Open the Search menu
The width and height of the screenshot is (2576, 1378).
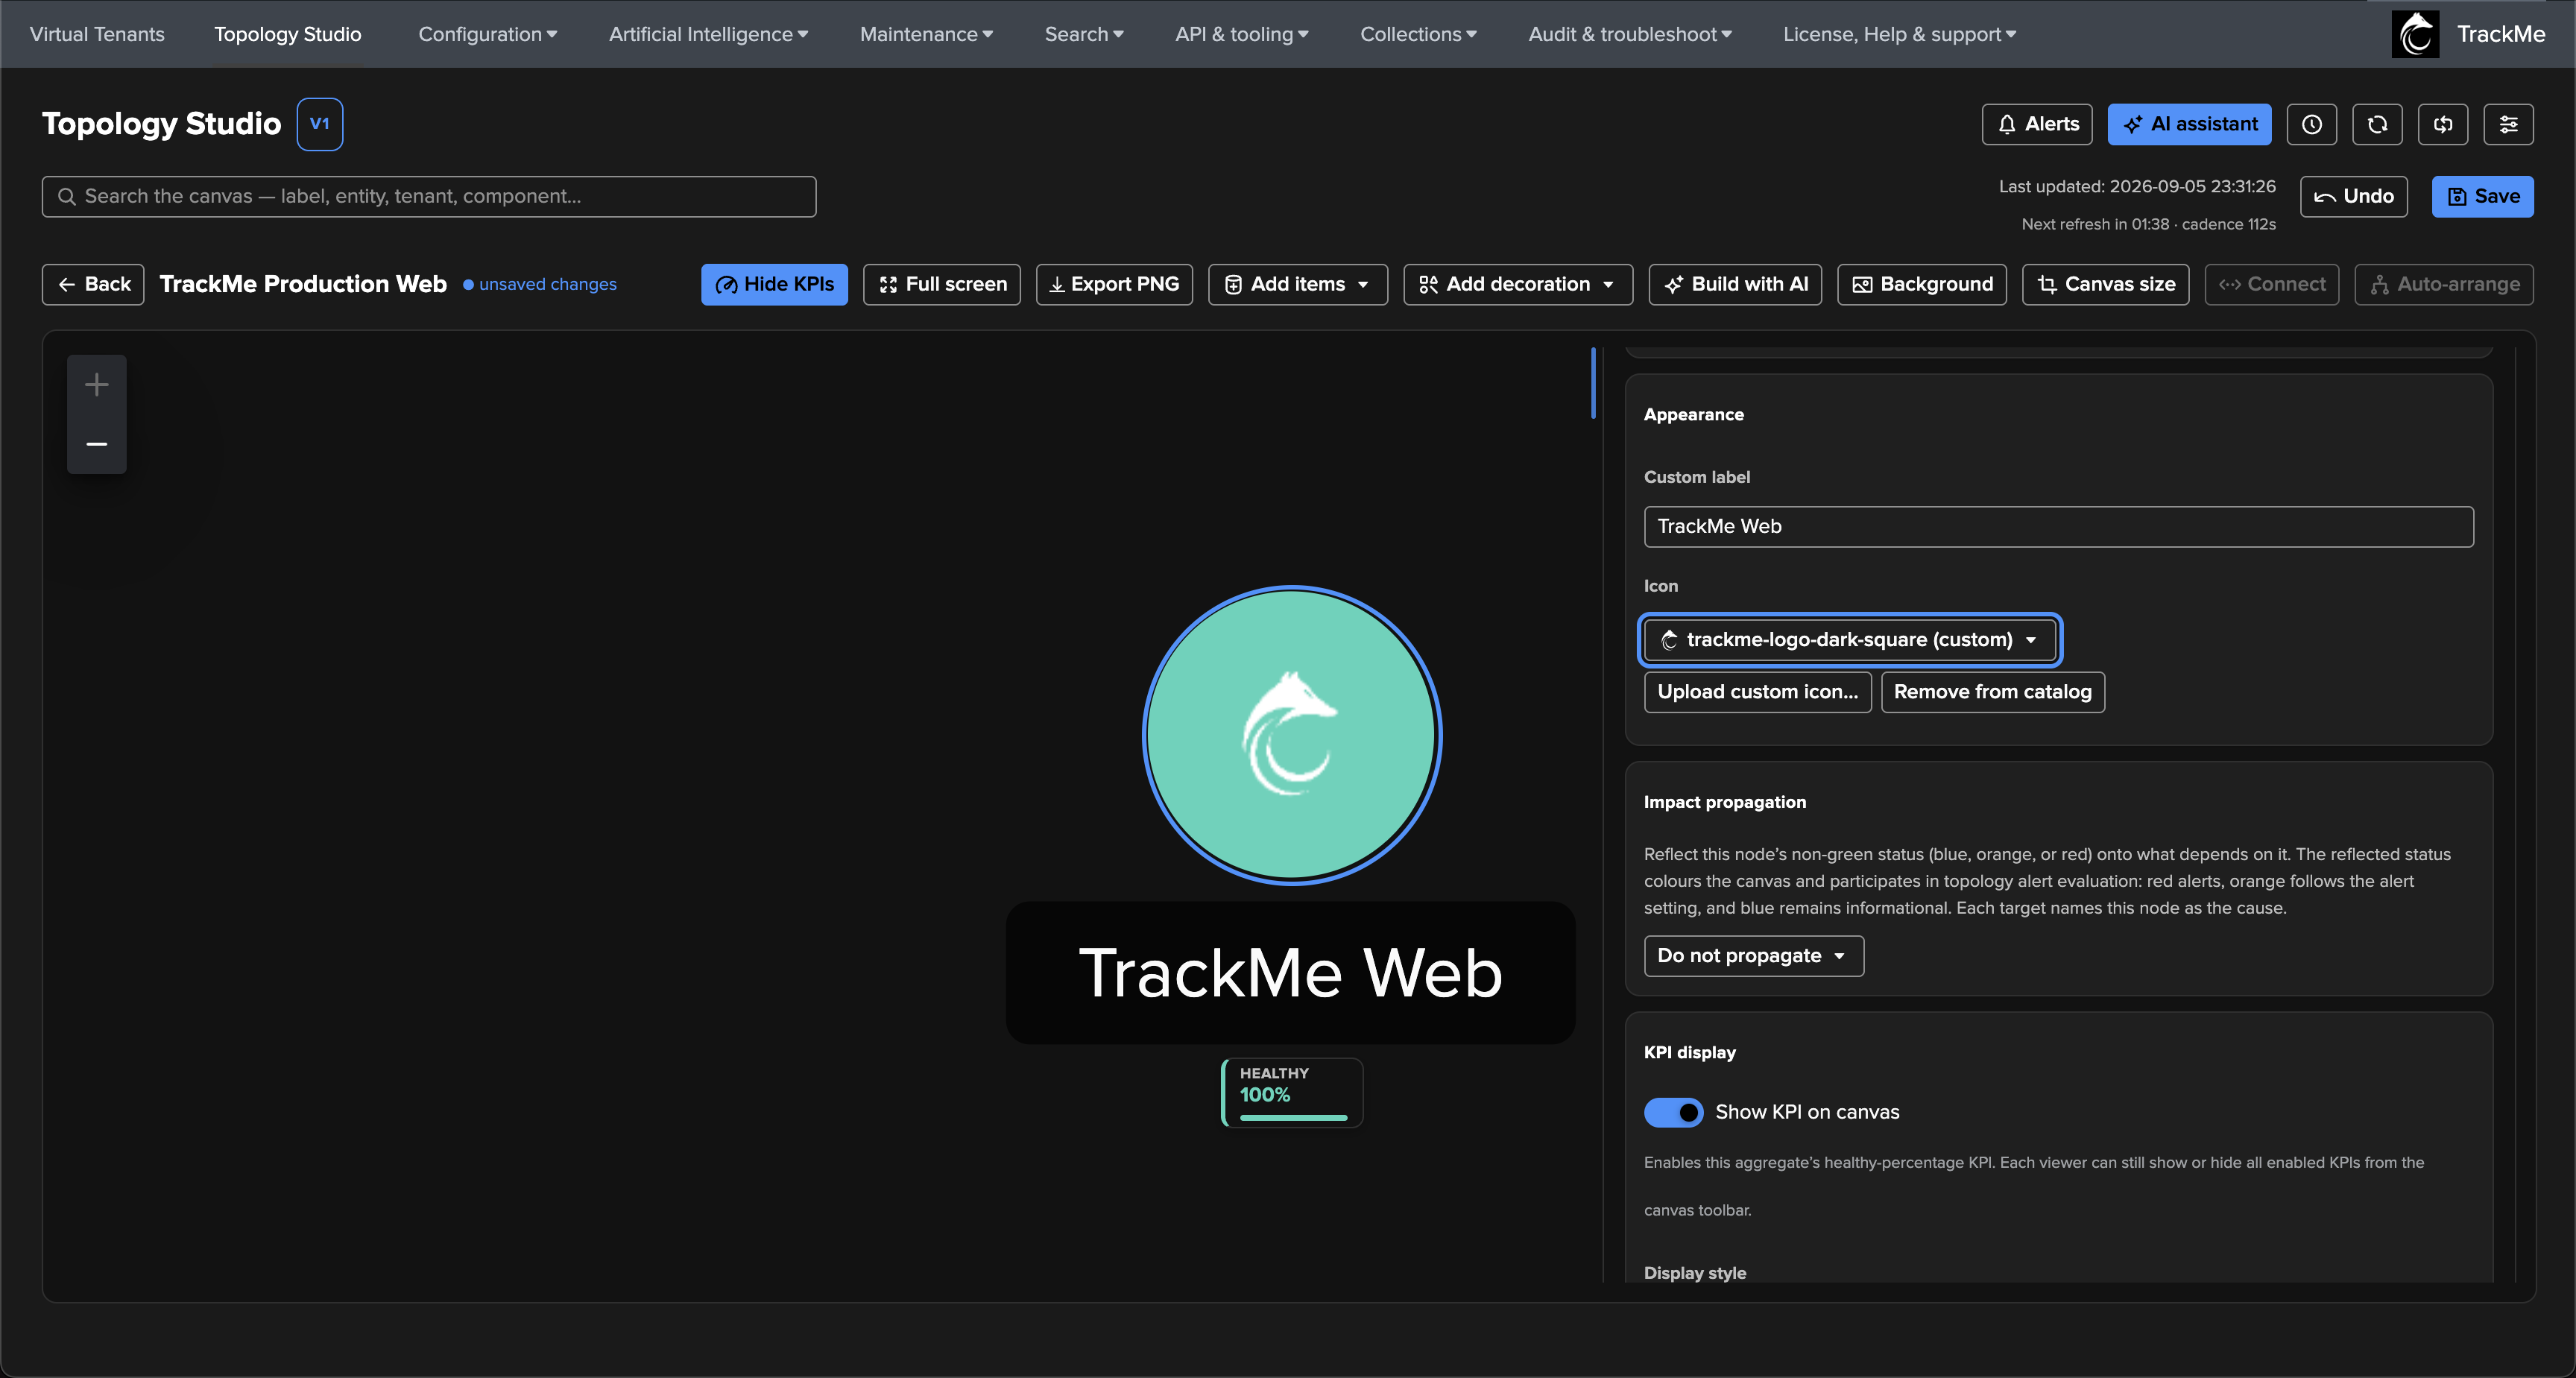coord(1084,34)
